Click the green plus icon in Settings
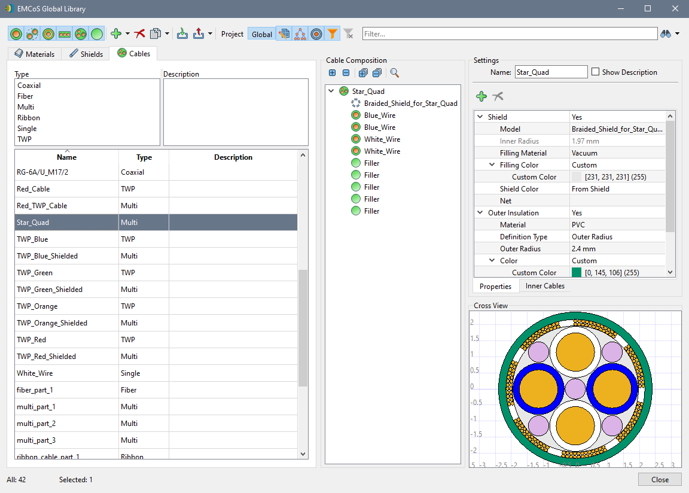Viewport: 689px width, 493px height. tap(481, 96)
